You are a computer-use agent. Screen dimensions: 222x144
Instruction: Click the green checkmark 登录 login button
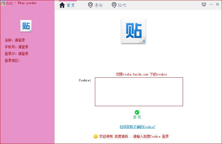137,114
